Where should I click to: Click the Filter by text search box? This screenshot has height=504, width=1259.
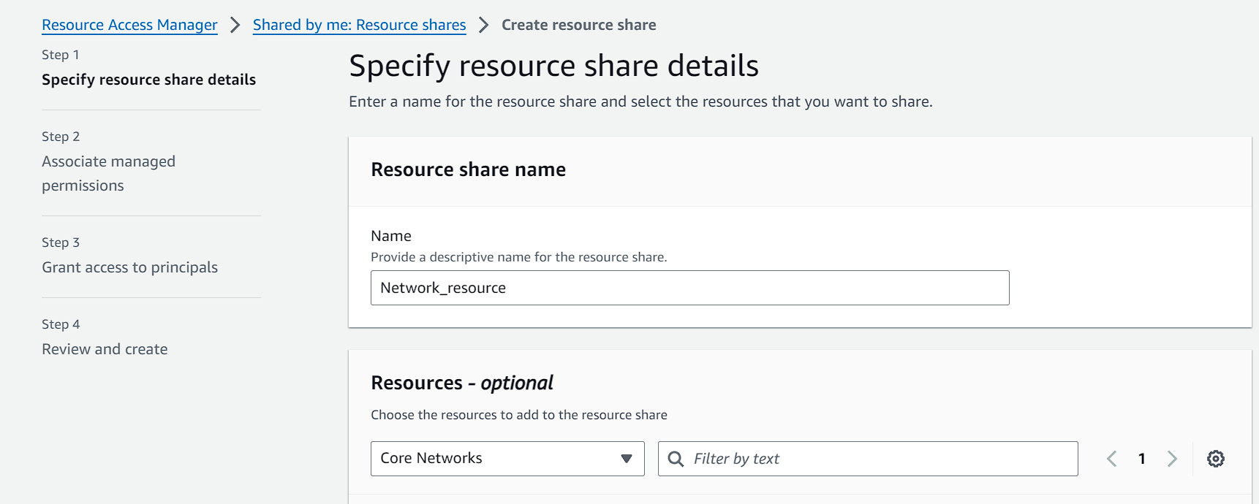tap(868, 459)
